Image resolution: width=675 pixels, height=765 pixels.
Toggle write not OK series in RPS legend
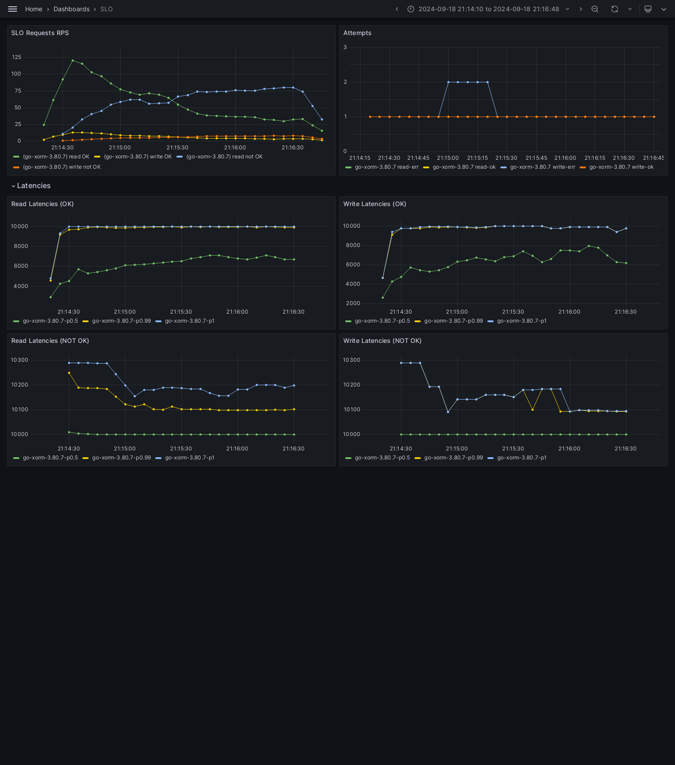[x=62, y=167]
